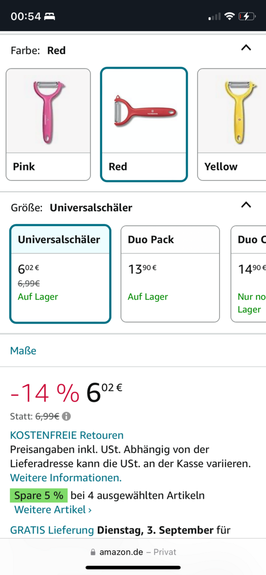Tap the Wi-Fi status icon
266x575 pixels.
pyautogui.click(x=229, y=17)
